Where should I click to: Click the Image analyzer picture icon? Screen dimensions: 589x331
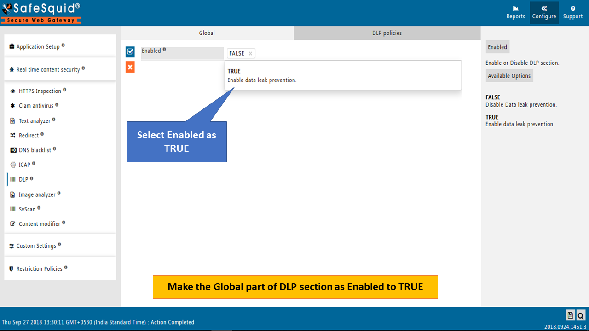tap(13, 195)
